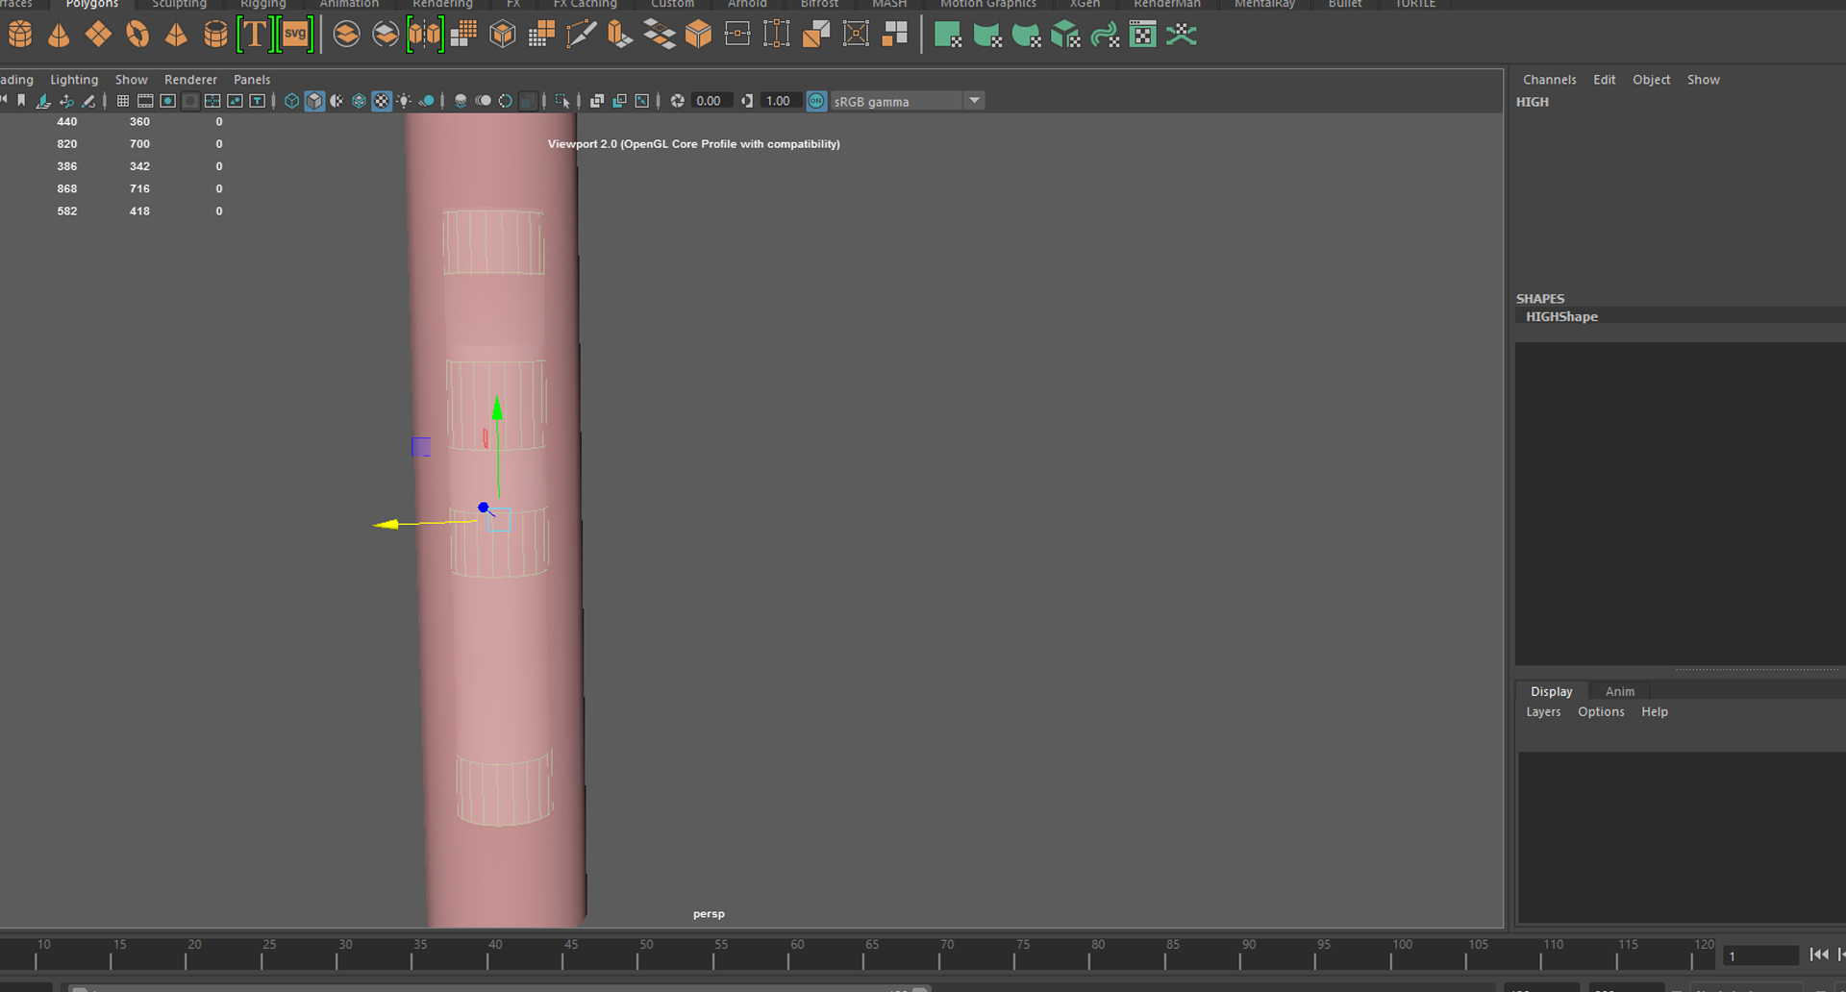Open the Mirror geometry shelf icon
This screenshot has width=1846, height=992.
click(425, 34)
